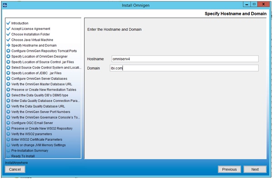The image size is (273, 179).
Task: Click circle icon beside Configure OGC Email Server
Action: pos(8,123)
